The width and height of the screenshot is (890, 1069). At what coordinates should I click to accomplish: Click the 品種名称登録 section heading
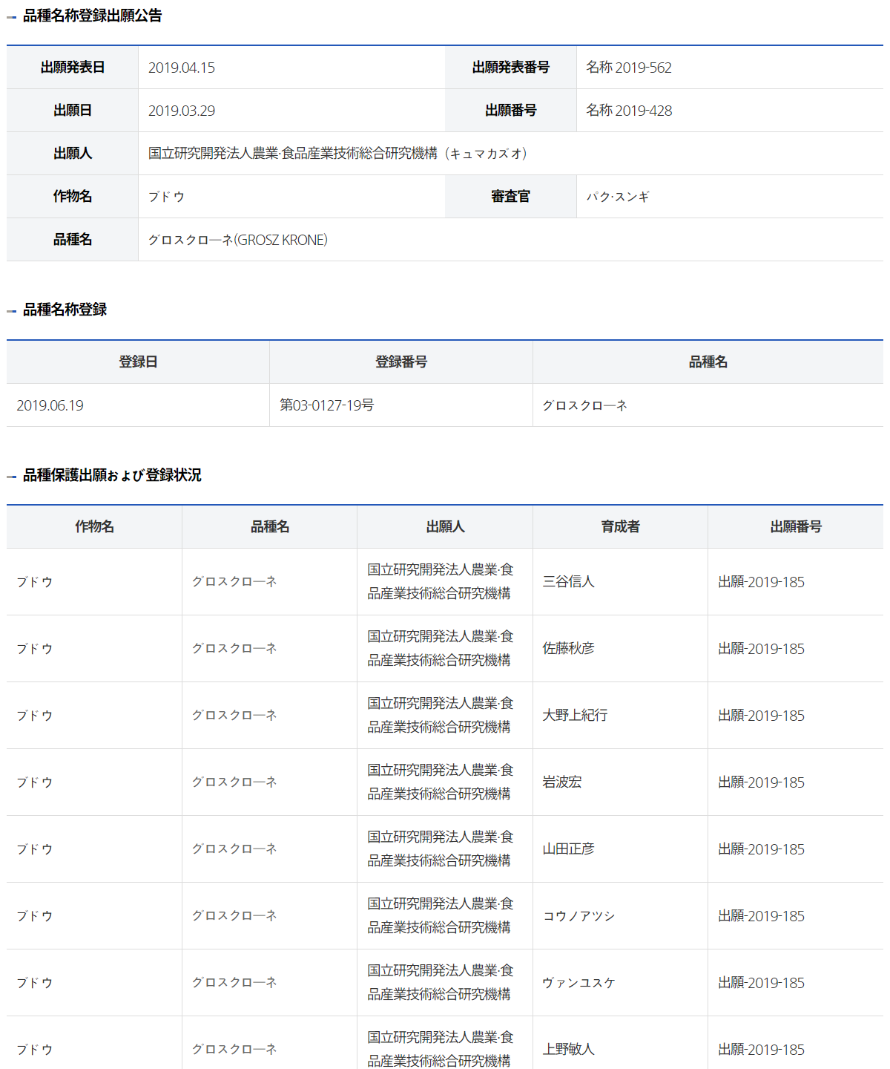(65, 310)
